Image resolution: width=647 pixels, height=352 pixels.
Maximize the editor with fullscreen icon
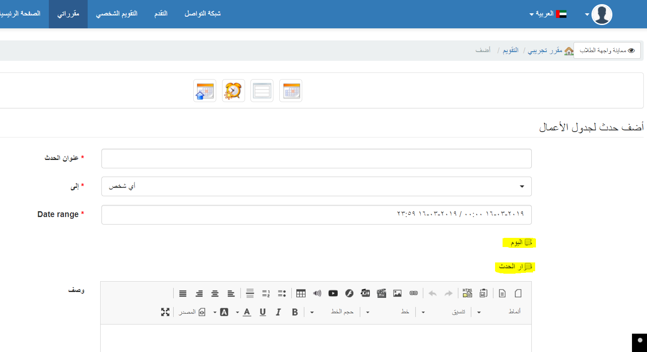[165, 312]
